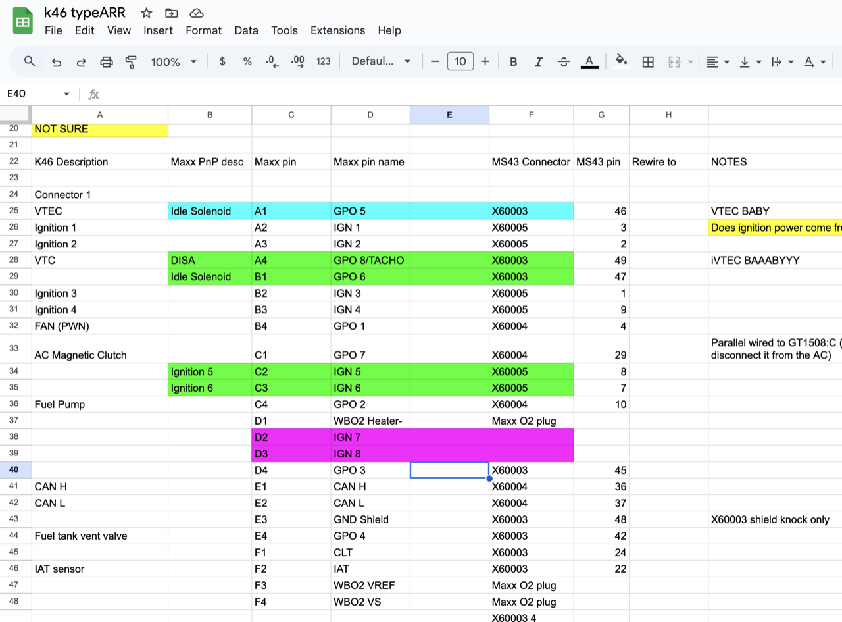This screenshot has height=622, width=842.
Task: Toggle italic formatting
Action: [538, 62]
